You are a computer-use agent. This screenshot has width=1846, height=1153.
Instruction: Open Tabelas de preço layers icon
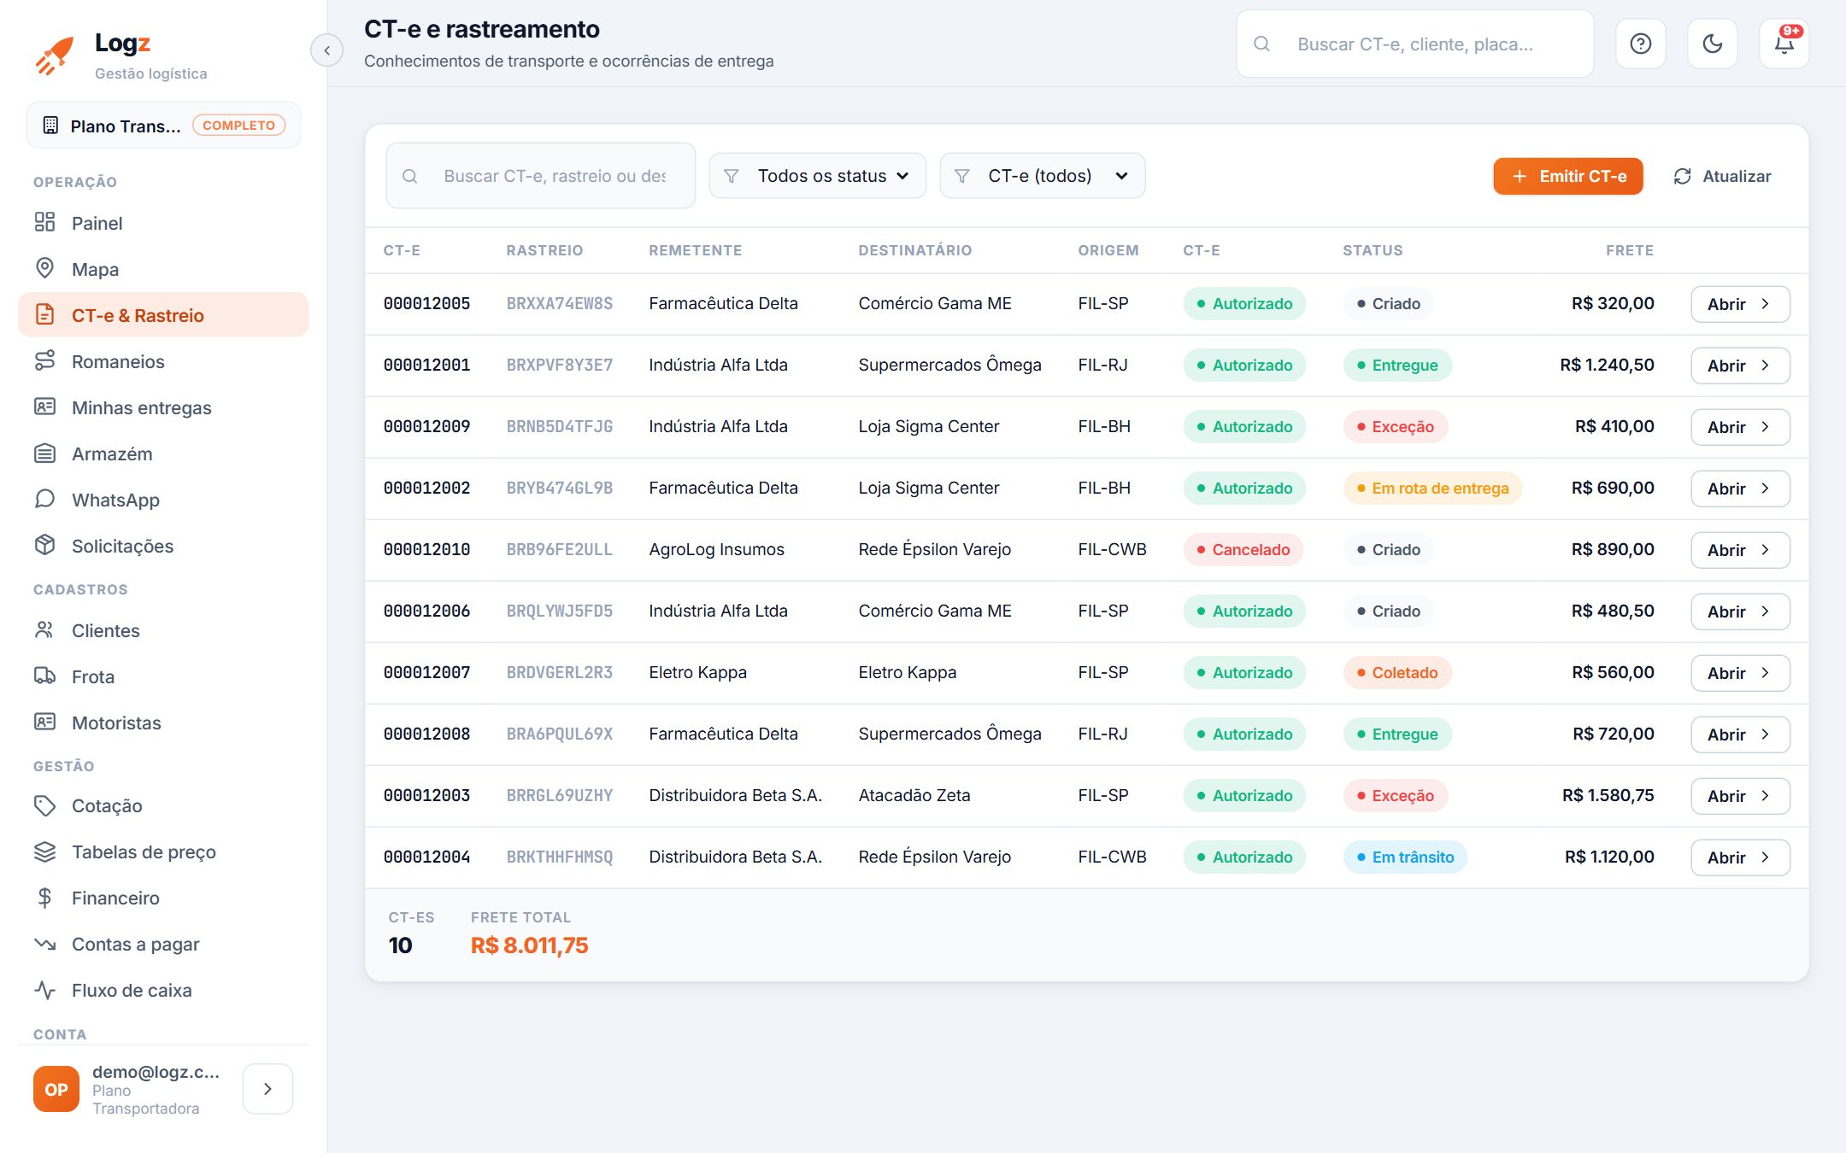(44, 851)
